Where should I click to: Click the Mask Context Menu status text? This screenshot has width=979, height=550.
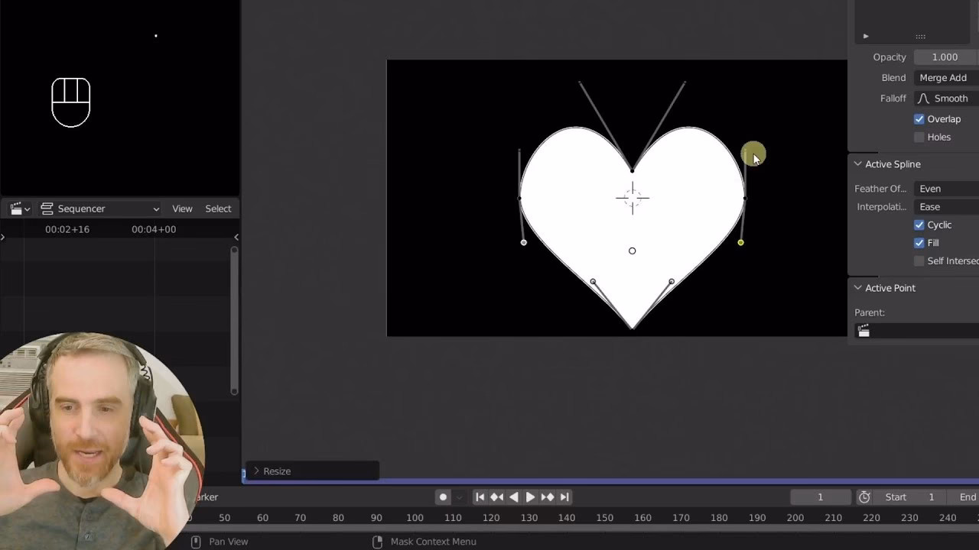(434, 542)
